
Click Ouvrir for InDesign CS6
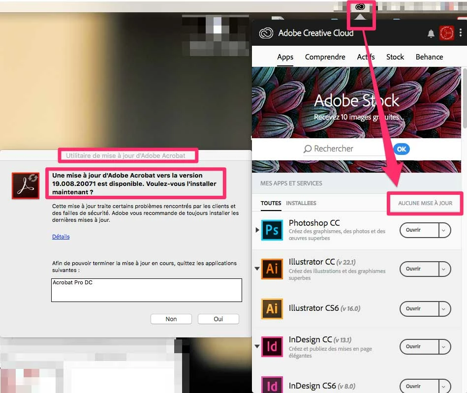419,386
